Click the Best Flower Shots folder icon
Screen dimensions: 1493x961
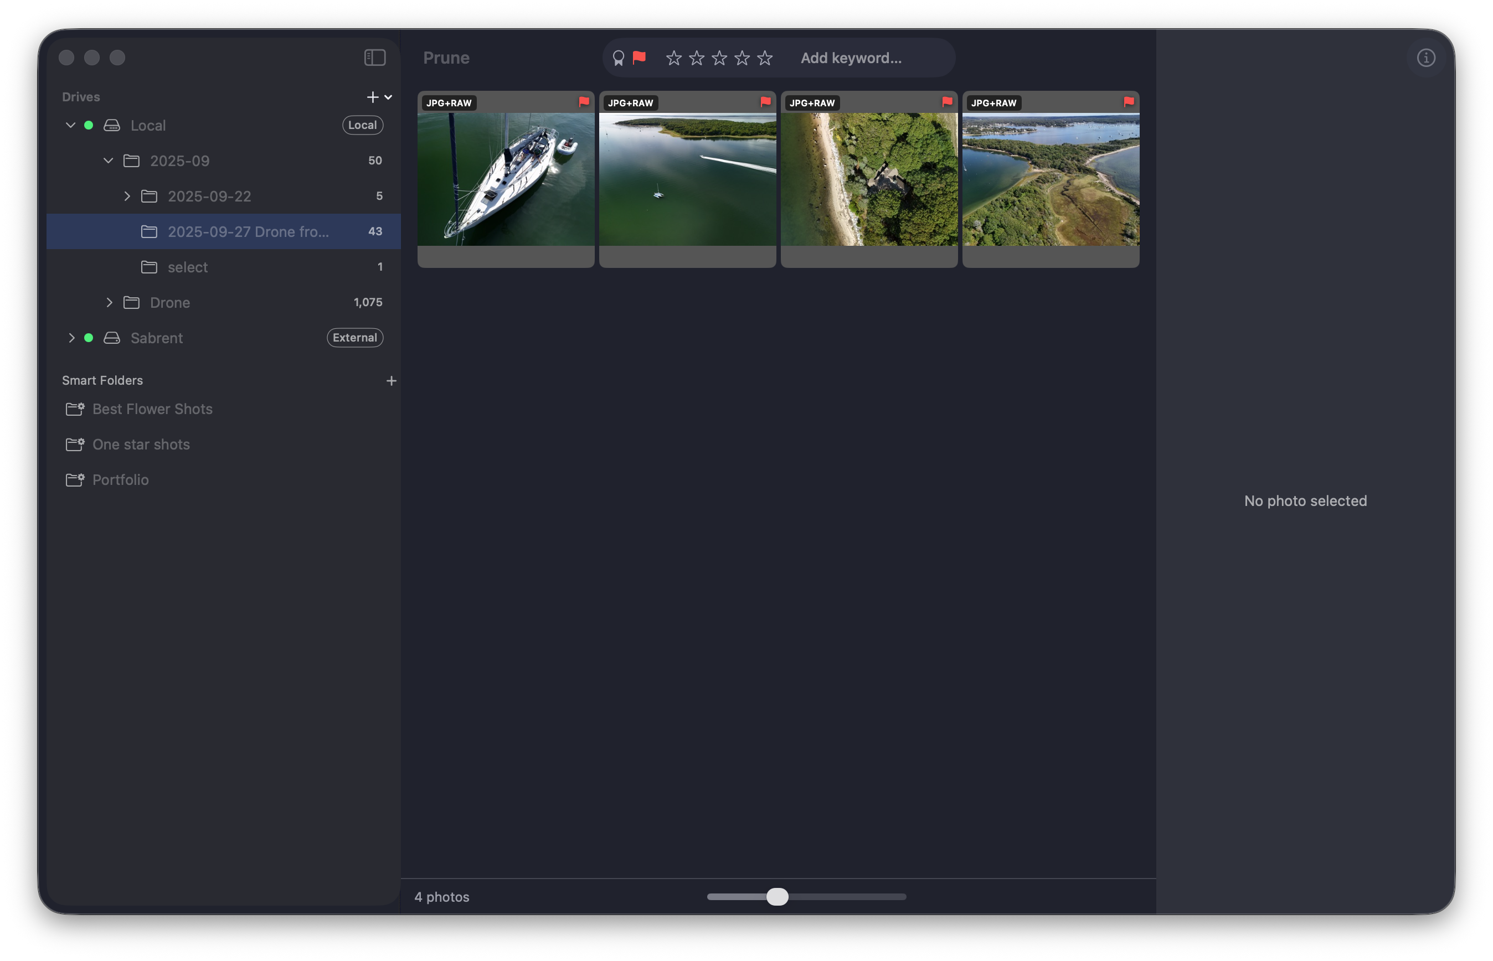(75, 409)
